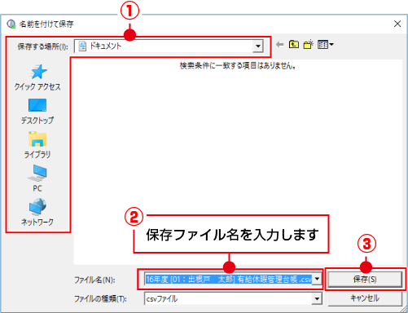
Task: Open the Libraries (ライブラリ) folder icon
Action: pyautogui.click(x=37, y=145)
